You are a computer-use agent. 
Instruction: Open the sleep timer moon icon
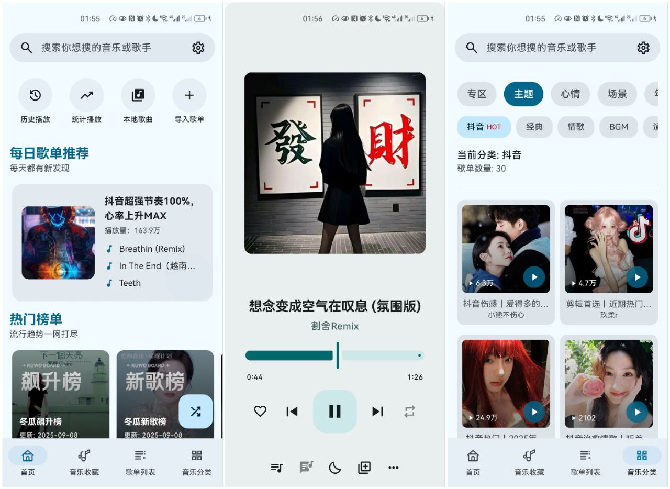pyautogui.click(x=335, y=468)
